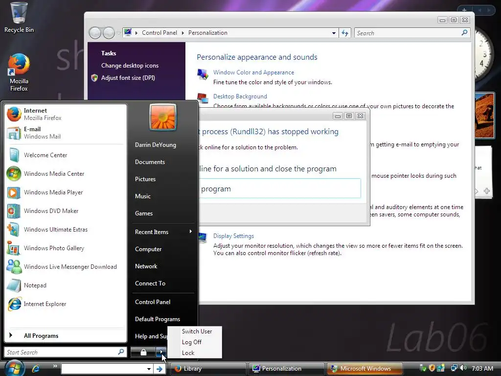The image size is (501, 376).
Task: Switch to Personalization taskbar button
Action: pos(286,369)
